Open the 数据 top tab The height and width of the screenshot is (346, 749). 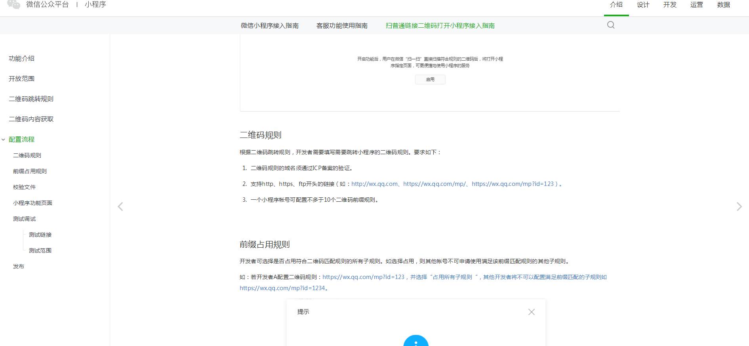pyautogui.click(x=724, y=5)
